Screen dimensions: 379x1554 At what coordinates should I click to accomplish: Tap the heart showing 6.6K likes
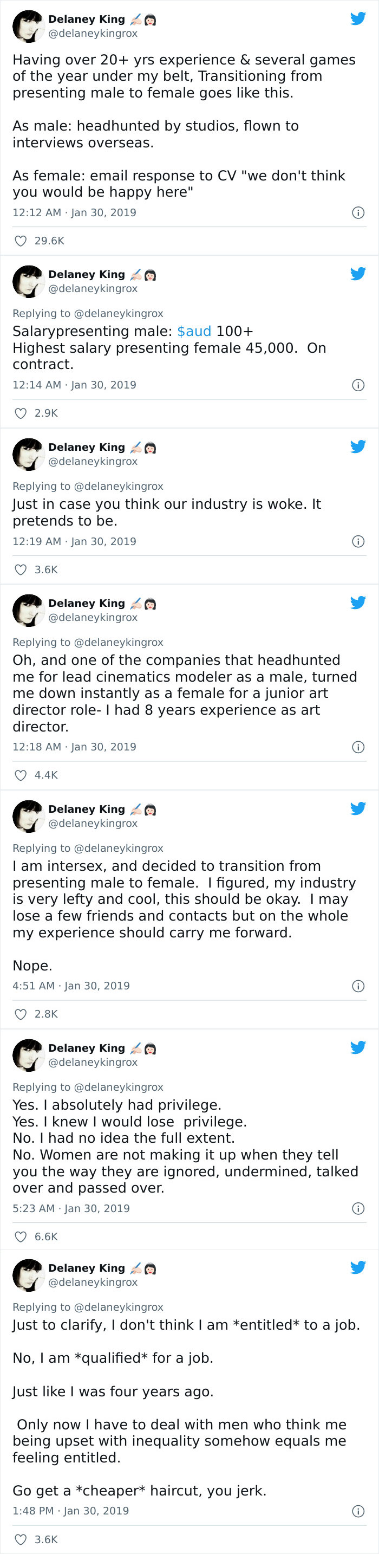coord(21,1236)
